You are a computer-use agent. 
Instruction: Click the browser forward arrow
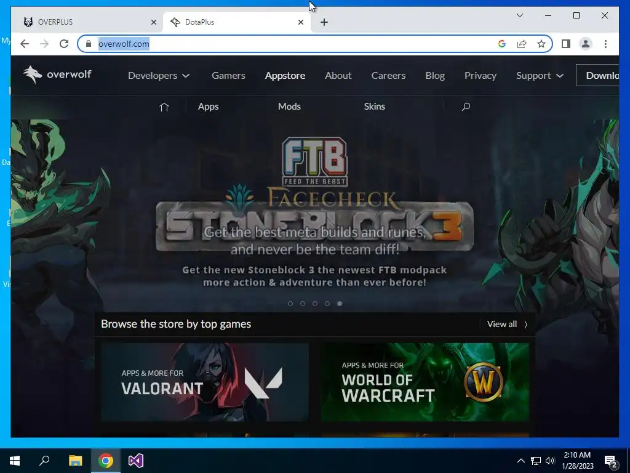click(x=44, y=44)
